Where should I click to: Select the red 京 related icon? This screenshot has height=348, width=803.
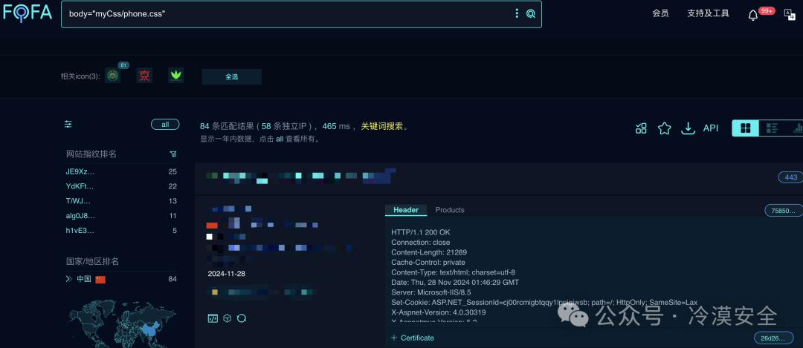(144, 76)
